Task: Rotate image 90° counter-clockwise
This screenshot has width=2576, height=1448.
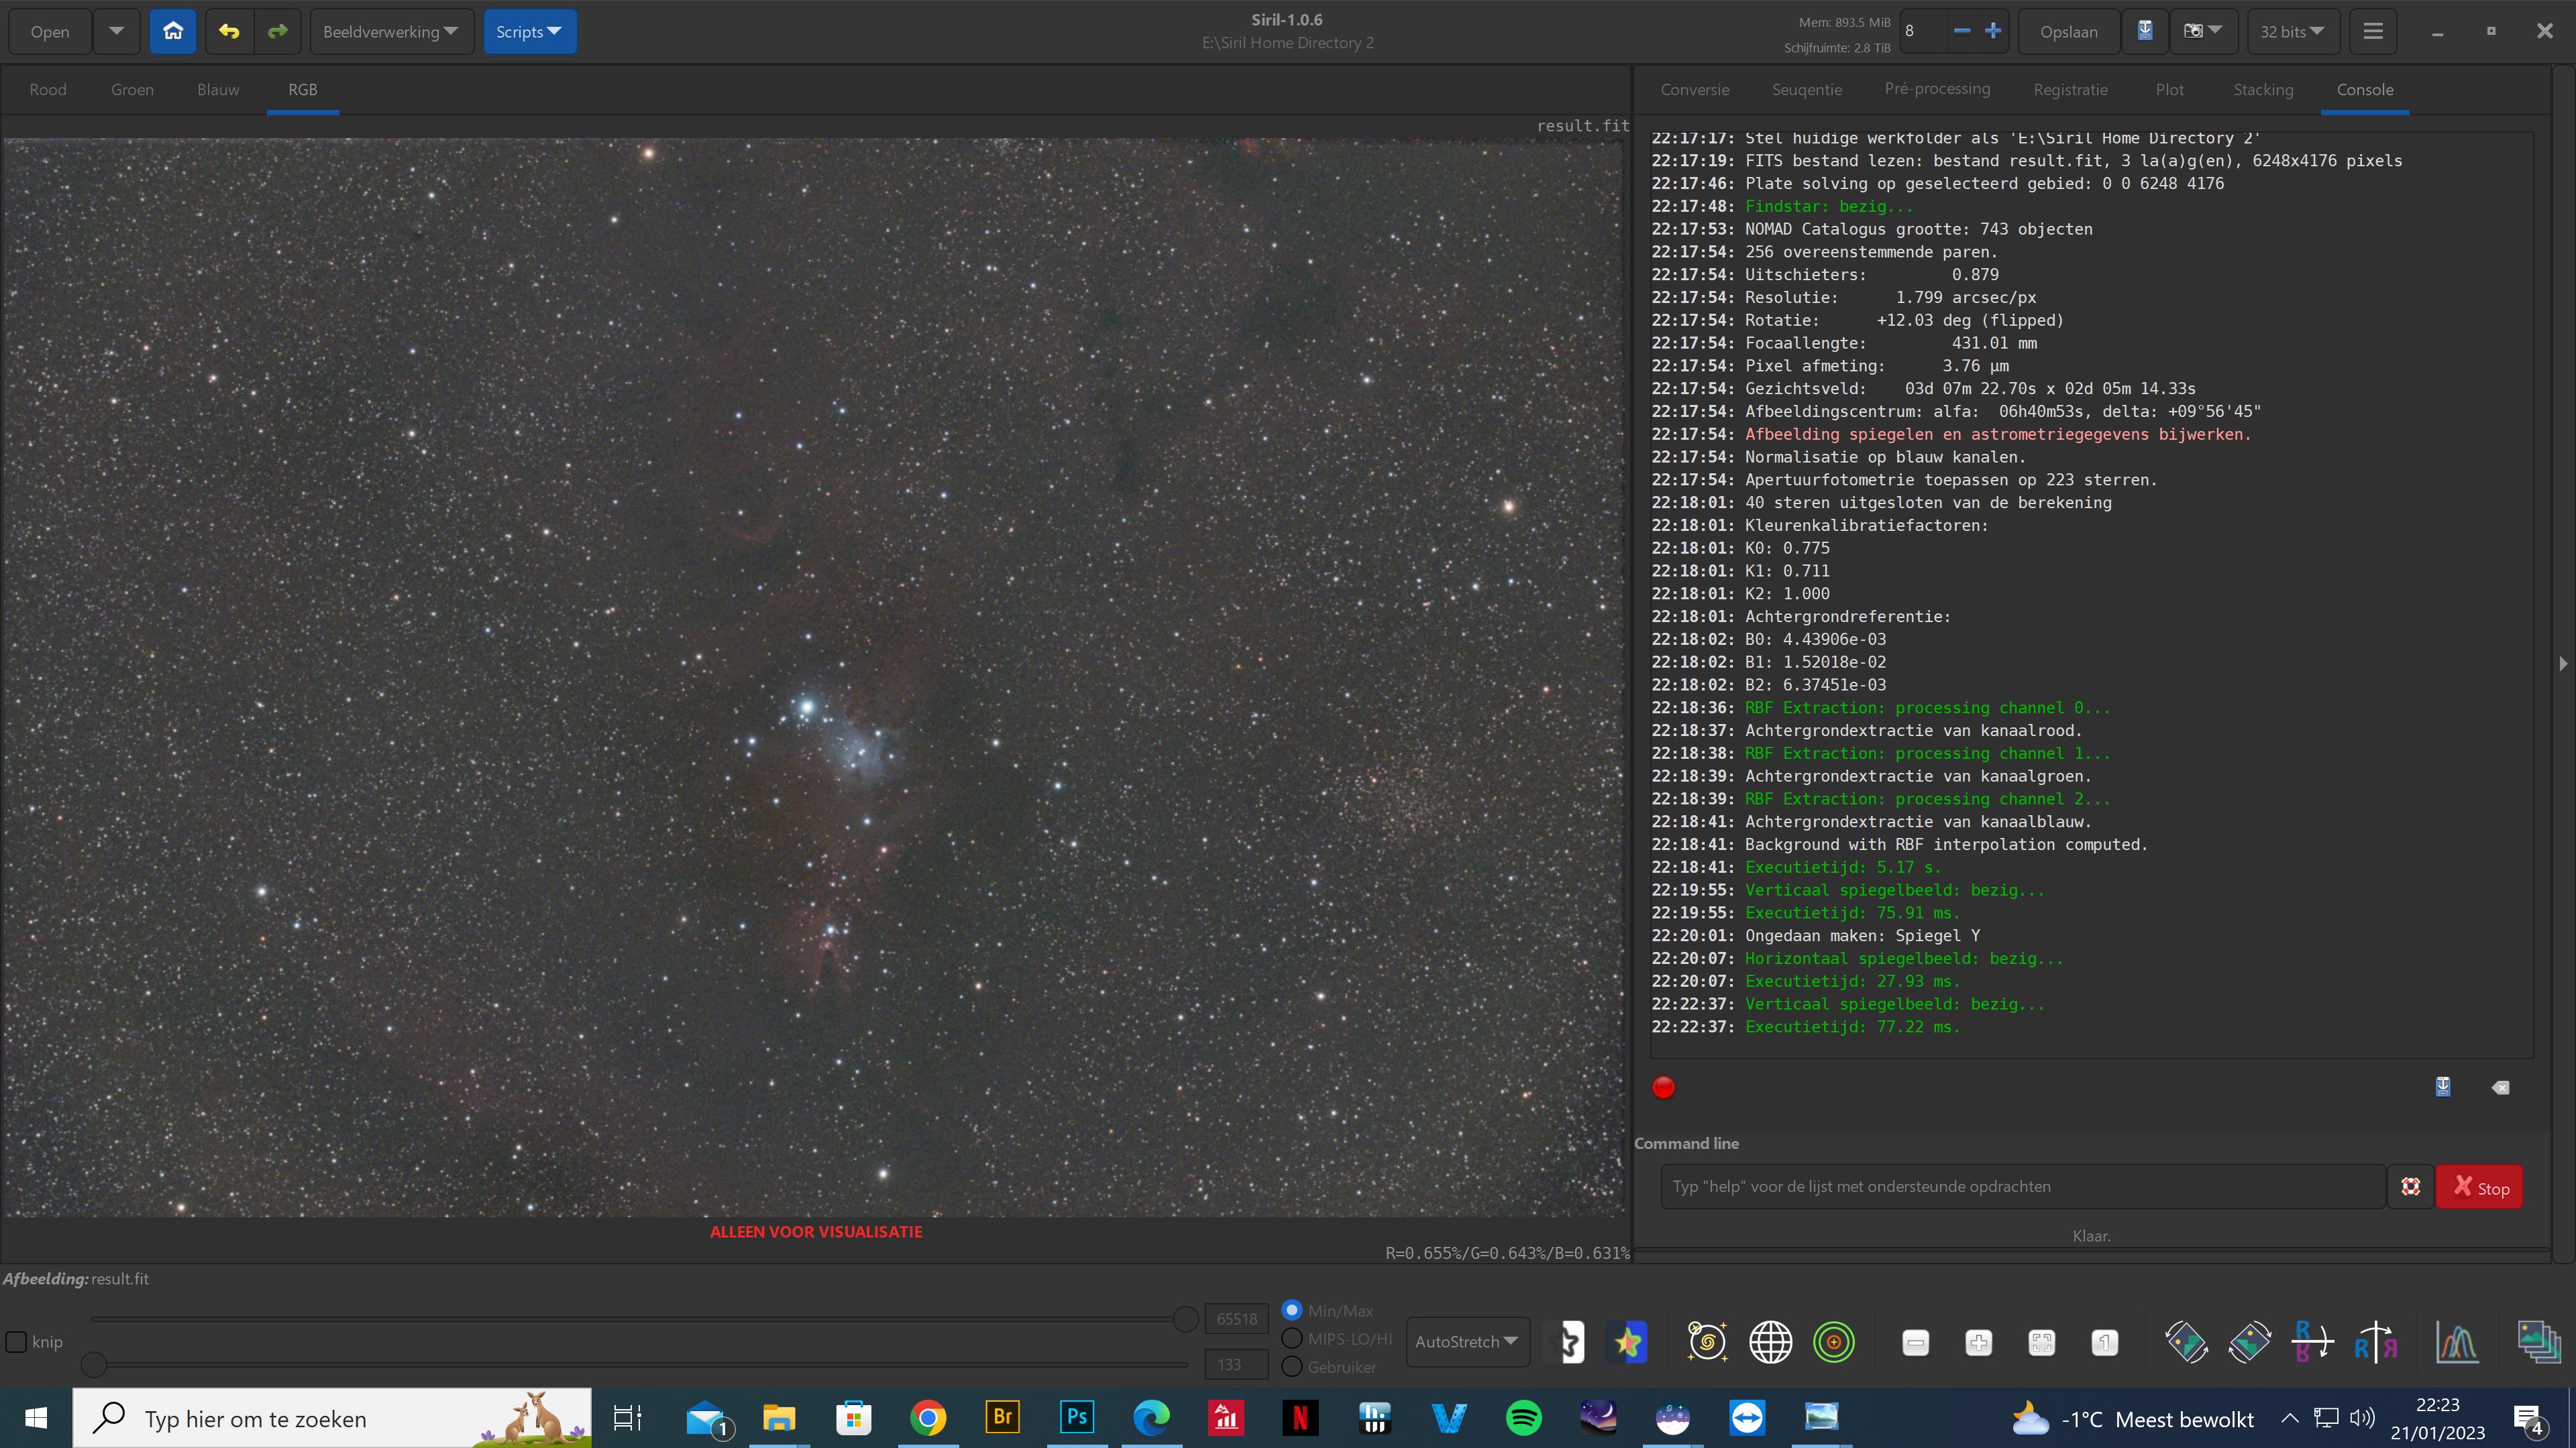Action: 2187,1342
